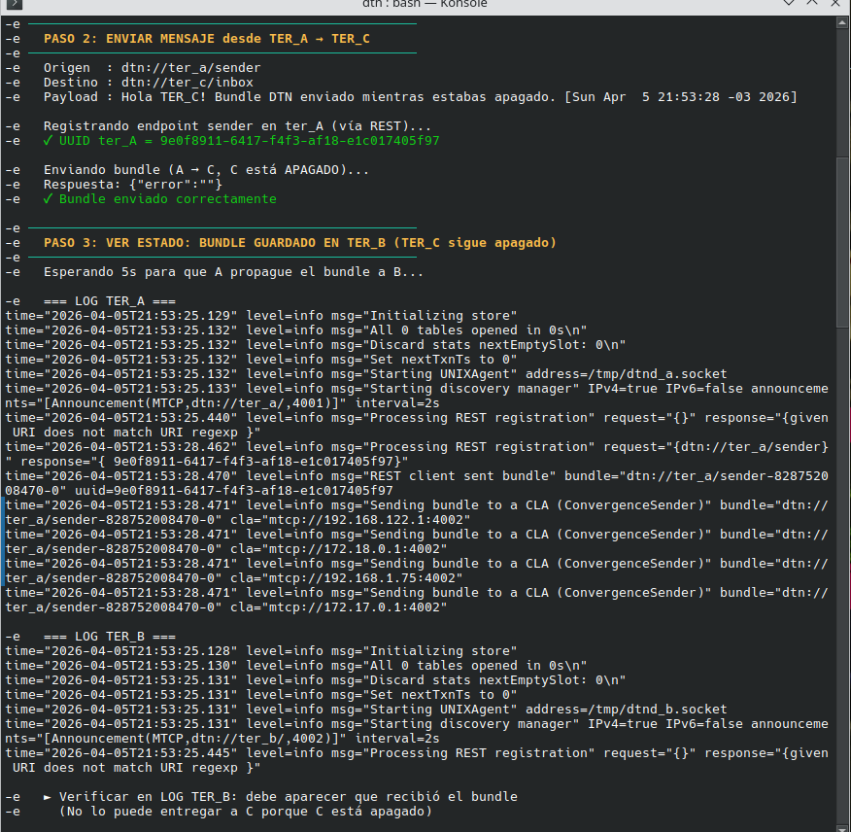Click the terminal vertical scrollbar track
Viewport: 851px width, 832px height.
coord(841,389)
